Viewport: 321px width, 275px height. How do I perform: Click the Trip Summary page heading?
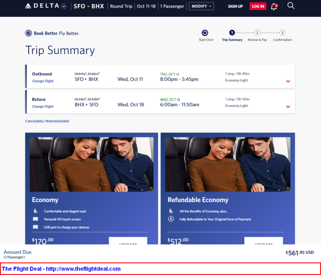pyautogui.click(x=60, y=50)
